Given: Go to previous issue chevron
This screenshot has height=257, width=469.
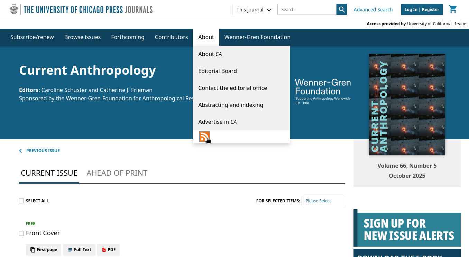Looking at the screenshot, I should tap(21, 151).
